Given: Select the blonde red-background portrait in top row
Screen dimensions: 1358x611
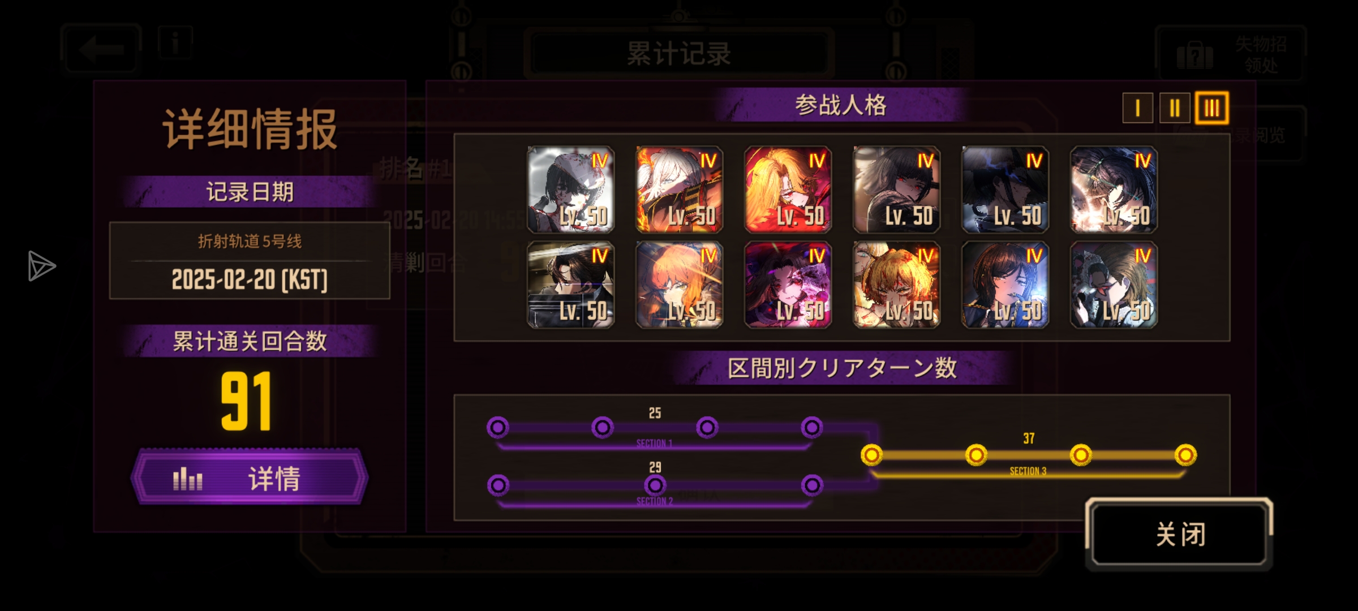Looking at the screenshot, I should click(x=788, y=190).
